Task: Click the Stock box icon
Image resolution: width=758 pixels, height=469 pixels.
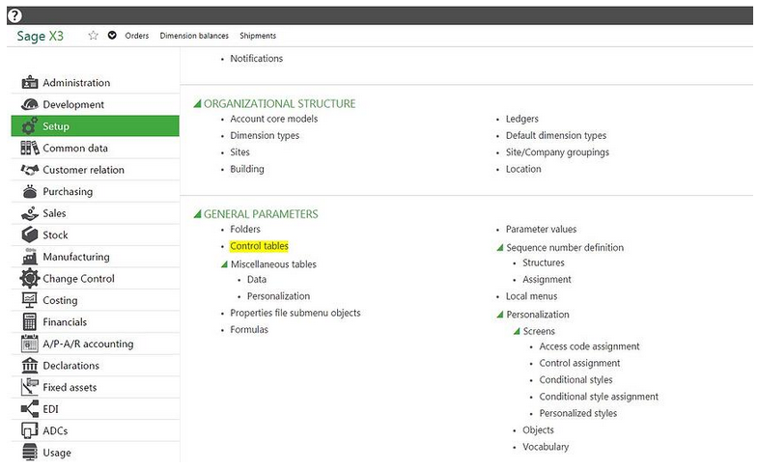Action: [x=29, y=235]
